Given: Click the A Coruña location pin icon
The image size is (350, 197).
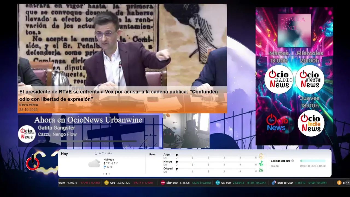Looking at the screenshot, I should pyautogui.click(x=96, y=153).
